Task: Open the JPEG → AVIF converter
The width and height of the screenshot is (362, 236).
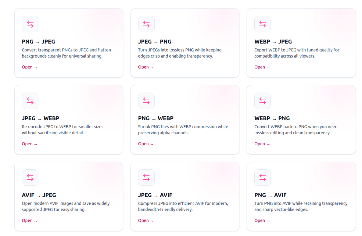Action: 145,220
